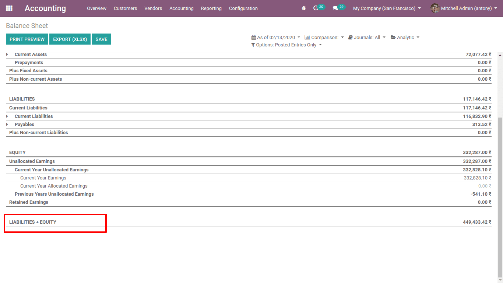
Task: Click Plus Non-current Liabilities row
Action: click(x=249, y=133)
